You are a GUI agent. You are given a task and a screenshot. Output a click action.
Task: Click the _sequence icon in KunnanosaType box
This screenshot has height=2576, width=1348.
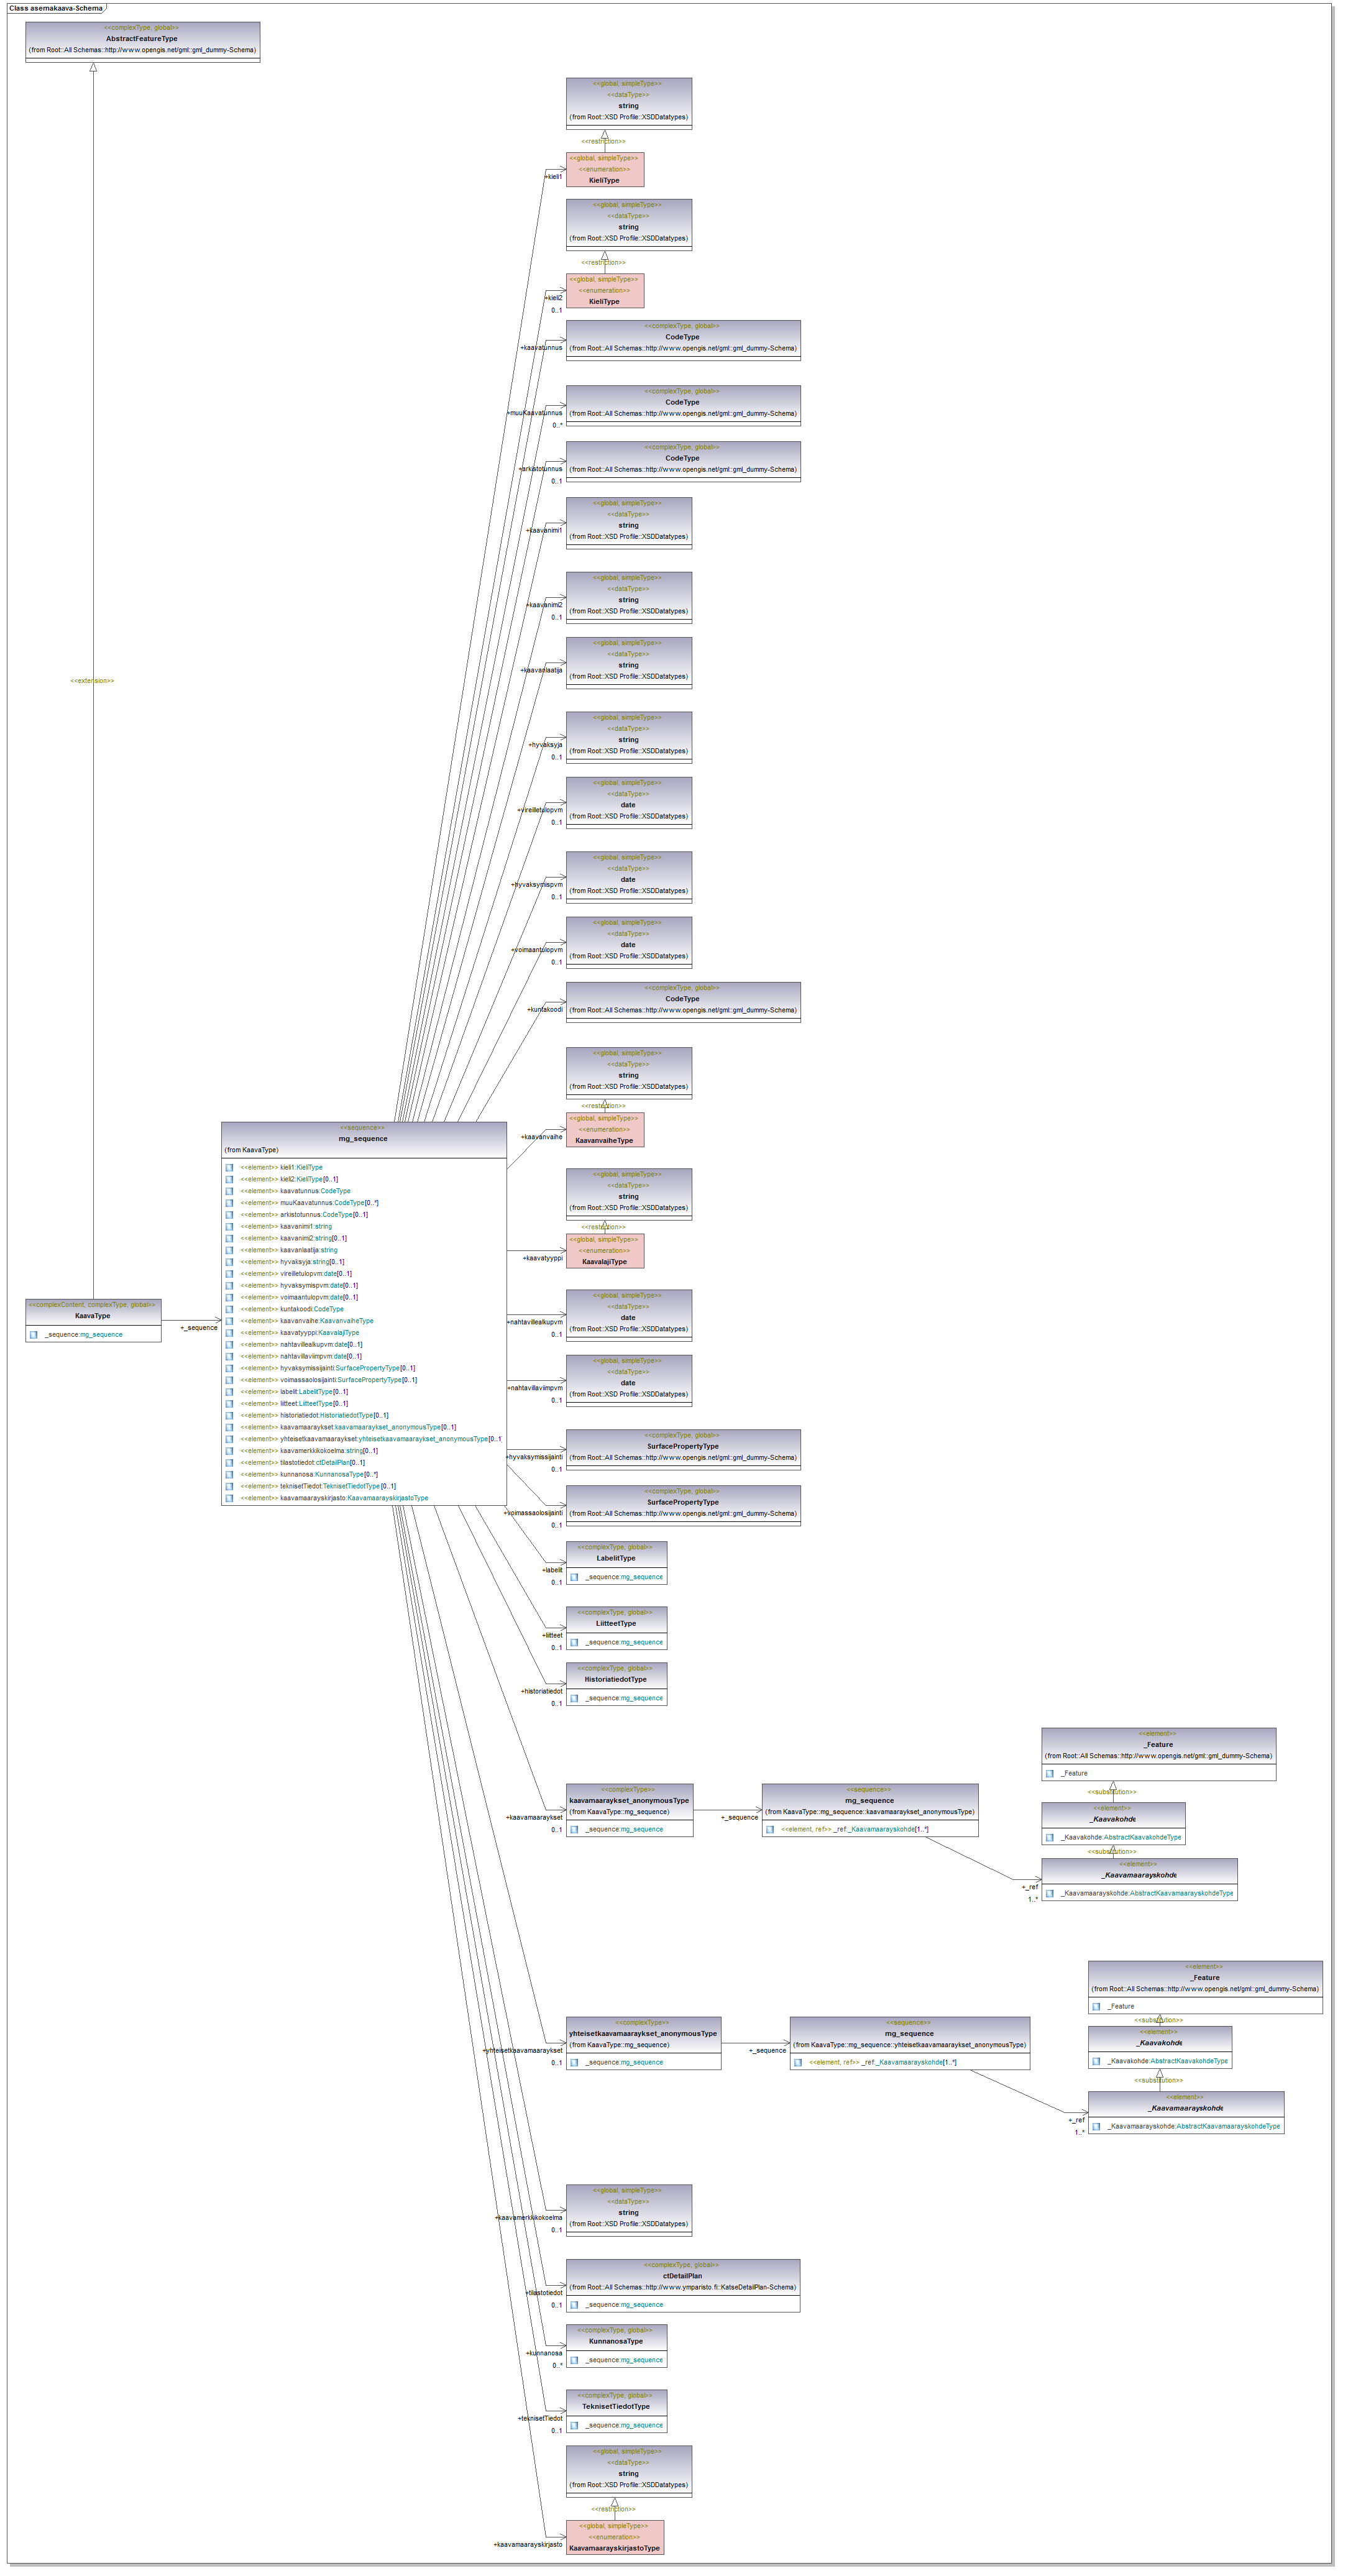coord(574,2360)
